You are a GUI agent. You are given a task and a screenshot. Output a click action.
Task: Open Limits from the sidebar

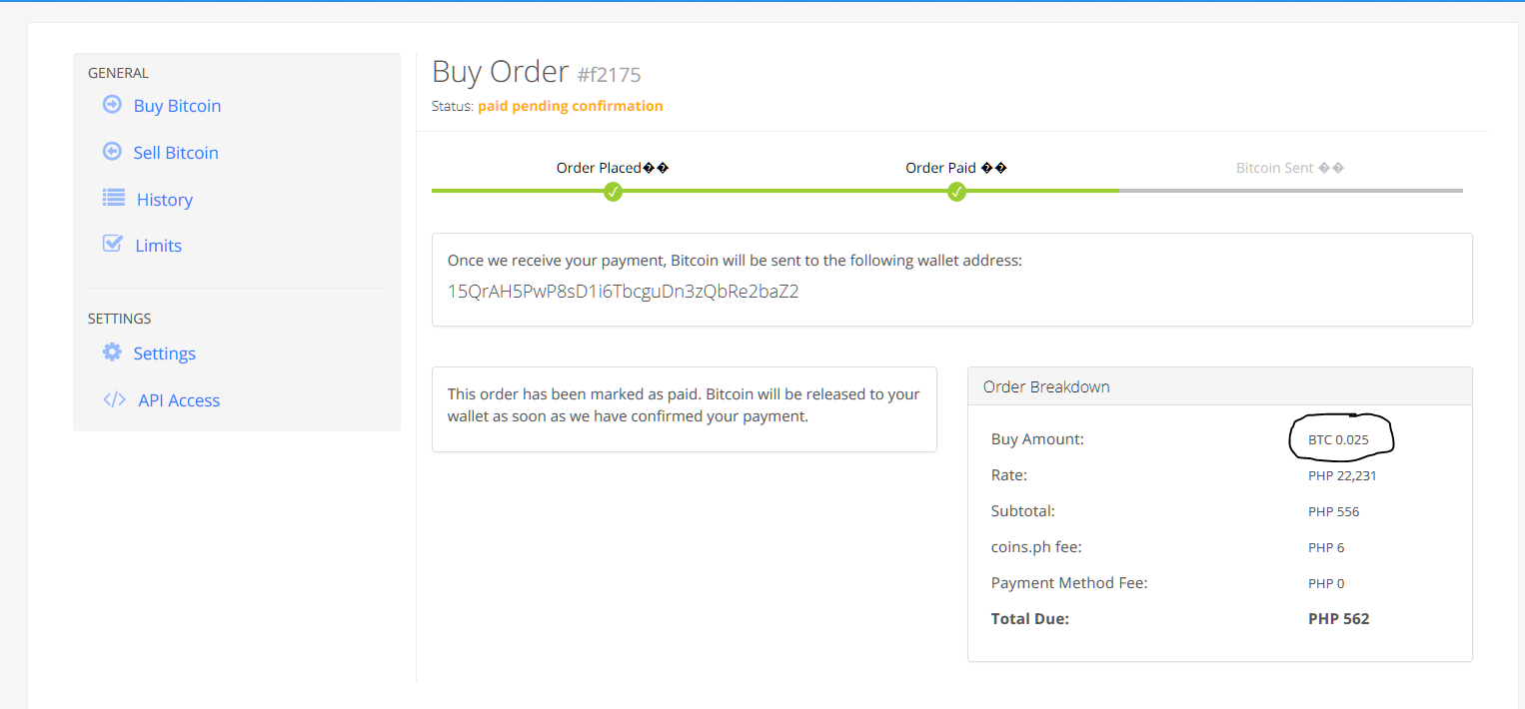[159, 246]
